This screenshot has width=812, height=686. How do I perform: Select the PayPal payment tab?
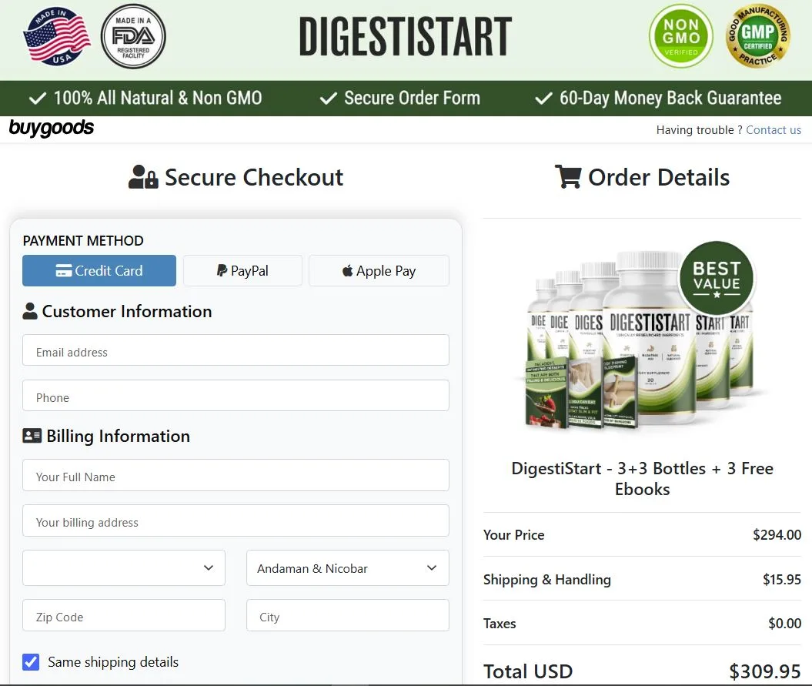pos(242,270)
